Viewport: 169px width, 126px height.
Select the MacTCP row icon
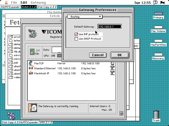point(31,63)
